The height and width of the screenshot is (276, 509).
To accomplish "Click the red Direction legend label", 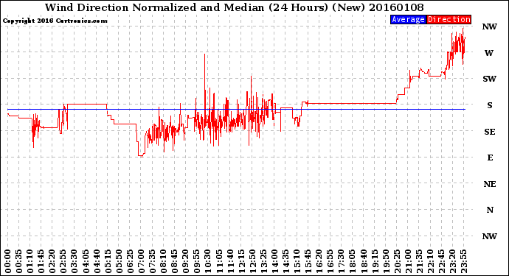I will (449, 19).
